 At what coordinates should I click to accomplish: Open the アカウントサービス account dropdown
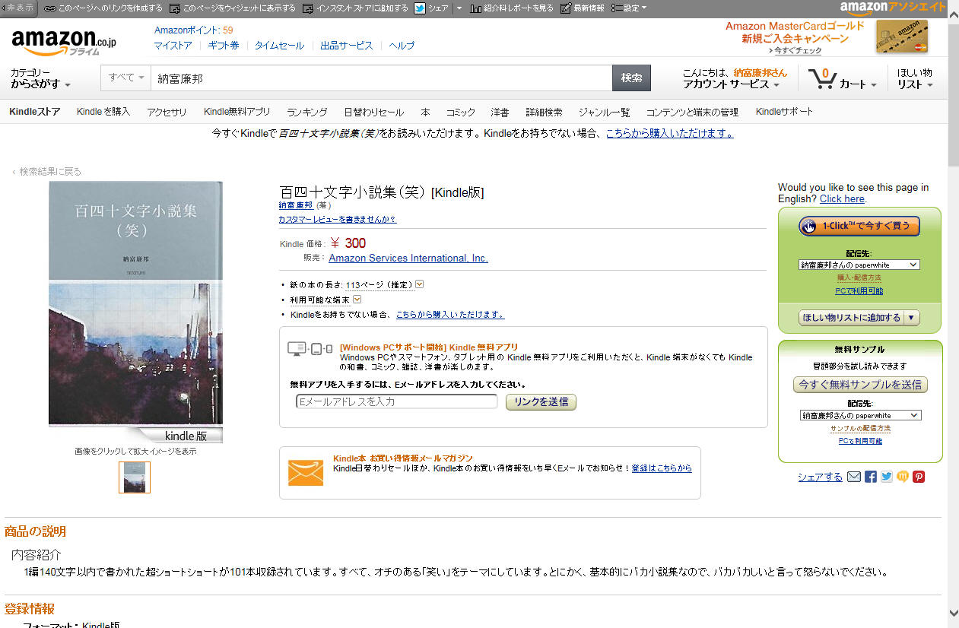click(x=731, y=84)
